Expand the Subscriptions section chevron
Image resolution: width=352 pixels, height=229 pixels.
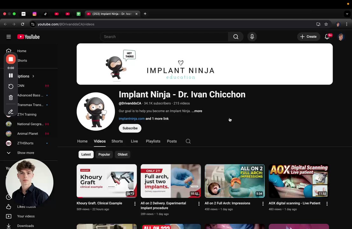coord(33,76)
